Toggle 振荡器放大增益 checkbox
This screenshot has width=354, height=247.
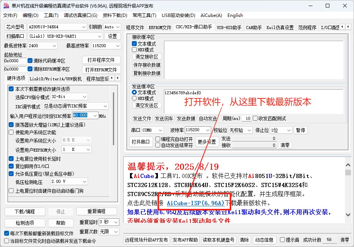point(11,125)
